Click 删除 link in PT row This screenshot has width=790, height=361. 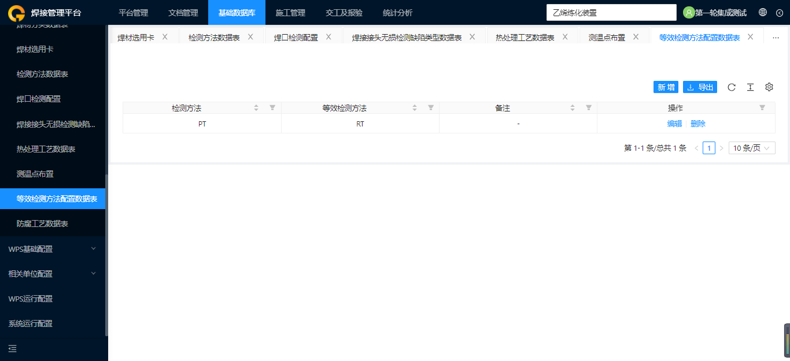[x=698, y=124]
